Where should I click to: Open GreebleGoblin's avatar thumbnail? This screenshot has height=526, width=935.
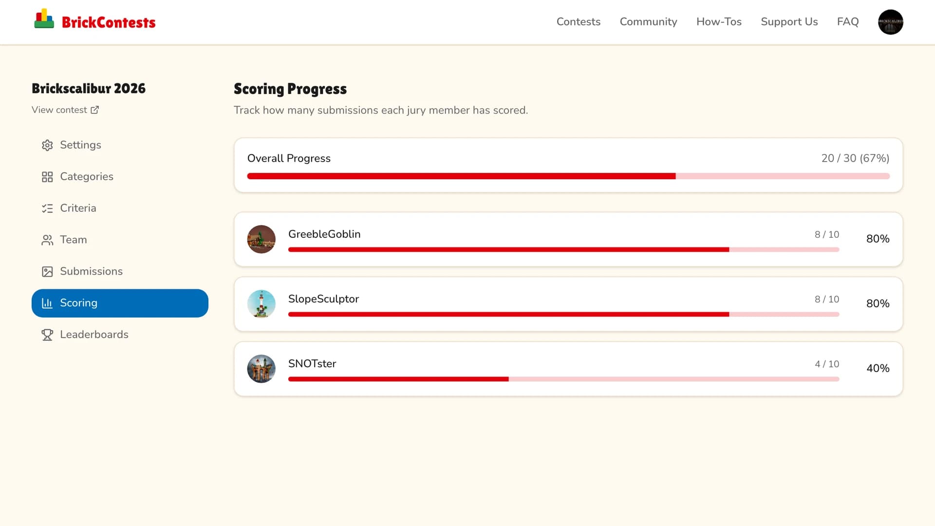pyautogui.click(x=262, y=239)
